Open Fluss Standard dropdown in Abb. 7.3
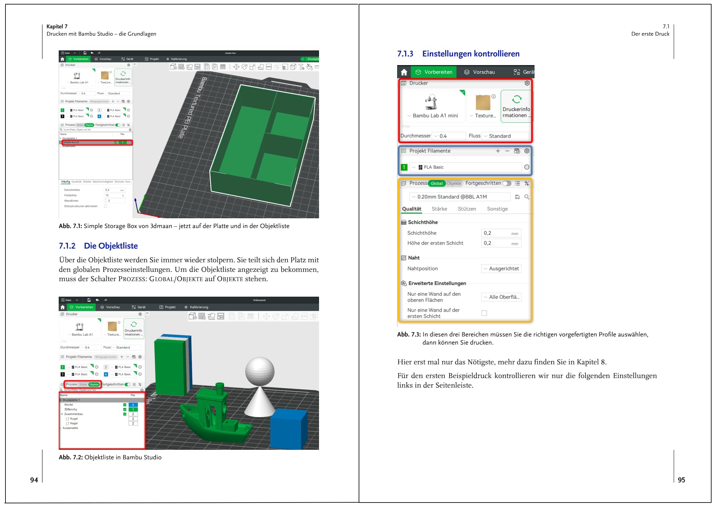This screenshot has height=508, width=717. pos(505,136)
